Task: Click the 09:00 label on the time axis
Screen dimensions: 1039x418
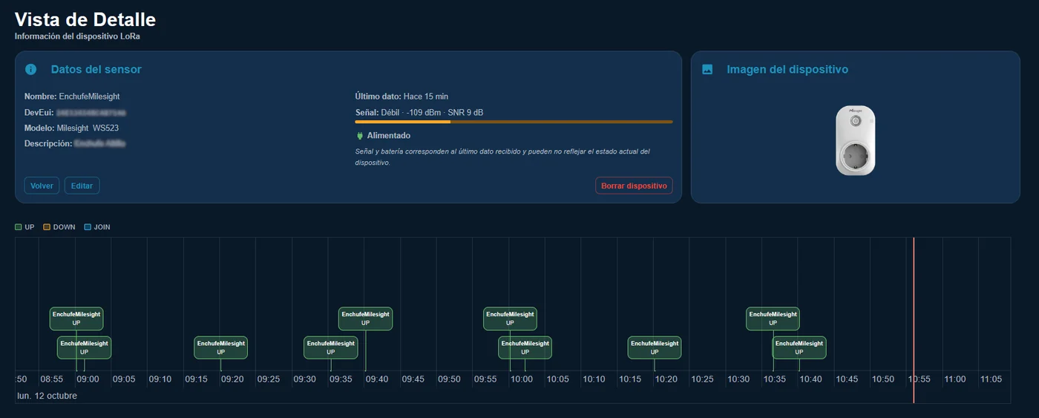Action: click(x=88, y=379)
